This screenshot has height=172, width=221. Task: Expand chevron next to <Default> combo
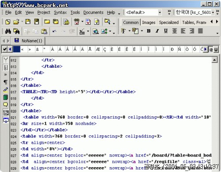point(169,12)
